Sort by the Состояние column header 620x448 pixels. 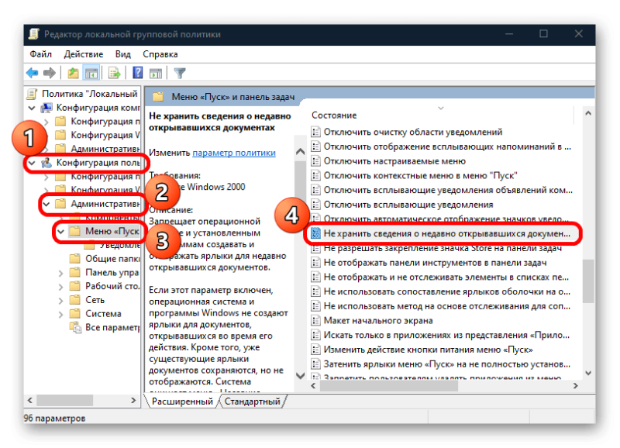coord(334,115)
